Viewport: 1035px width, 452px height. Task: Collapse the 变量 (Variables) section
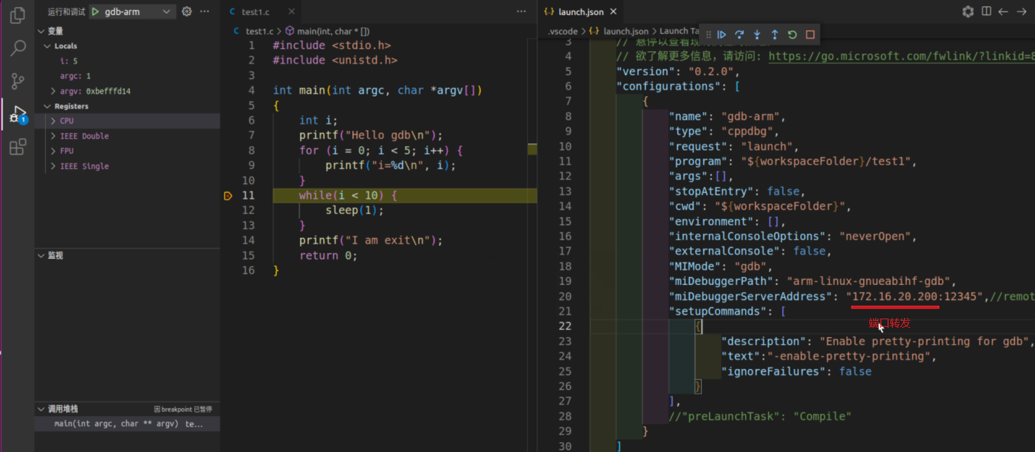[41, 31]
